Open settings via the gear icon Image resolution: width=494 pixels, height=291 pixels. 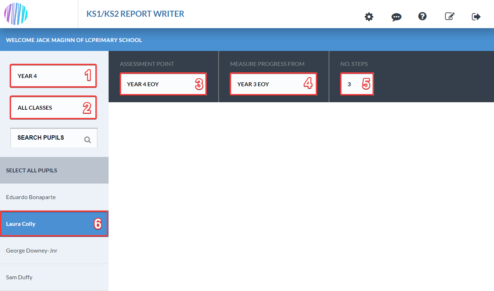(369, 17)
